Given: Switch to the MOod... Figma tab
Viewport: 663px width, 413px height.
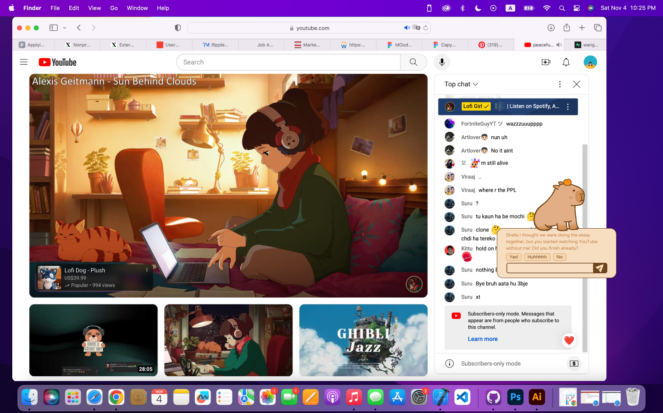Looking at the screenshot, I should (399, 45).
